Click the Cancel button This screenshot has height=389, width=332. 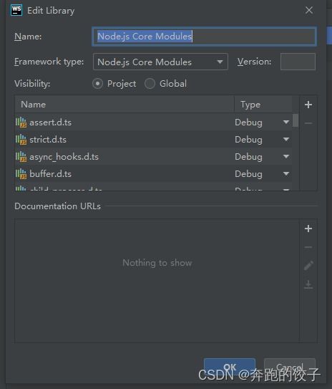tap(290, 367)
